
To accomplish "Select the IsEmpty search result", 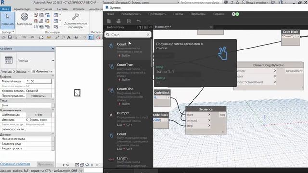I will tap(128, 119).
